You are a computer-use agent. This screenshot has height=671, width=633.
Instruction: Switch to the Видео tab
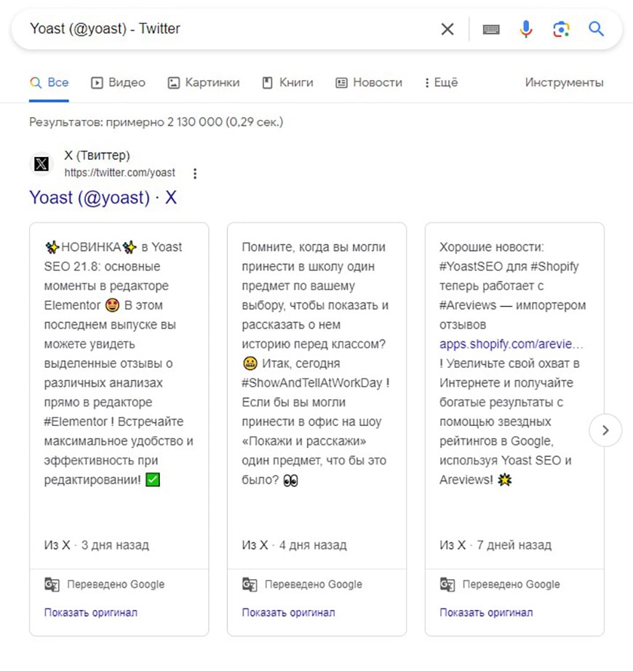click(x=118, y=83)
